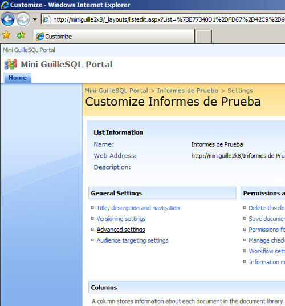Screen dimensions: 285x306
Task: Select the Customize browser tab
Action: pos(114,36)
